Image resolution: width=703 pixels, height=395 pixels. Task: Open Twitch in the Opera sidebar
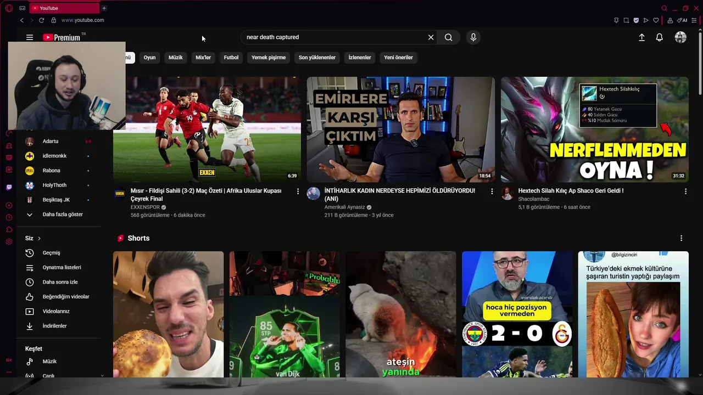coord(9,187)
